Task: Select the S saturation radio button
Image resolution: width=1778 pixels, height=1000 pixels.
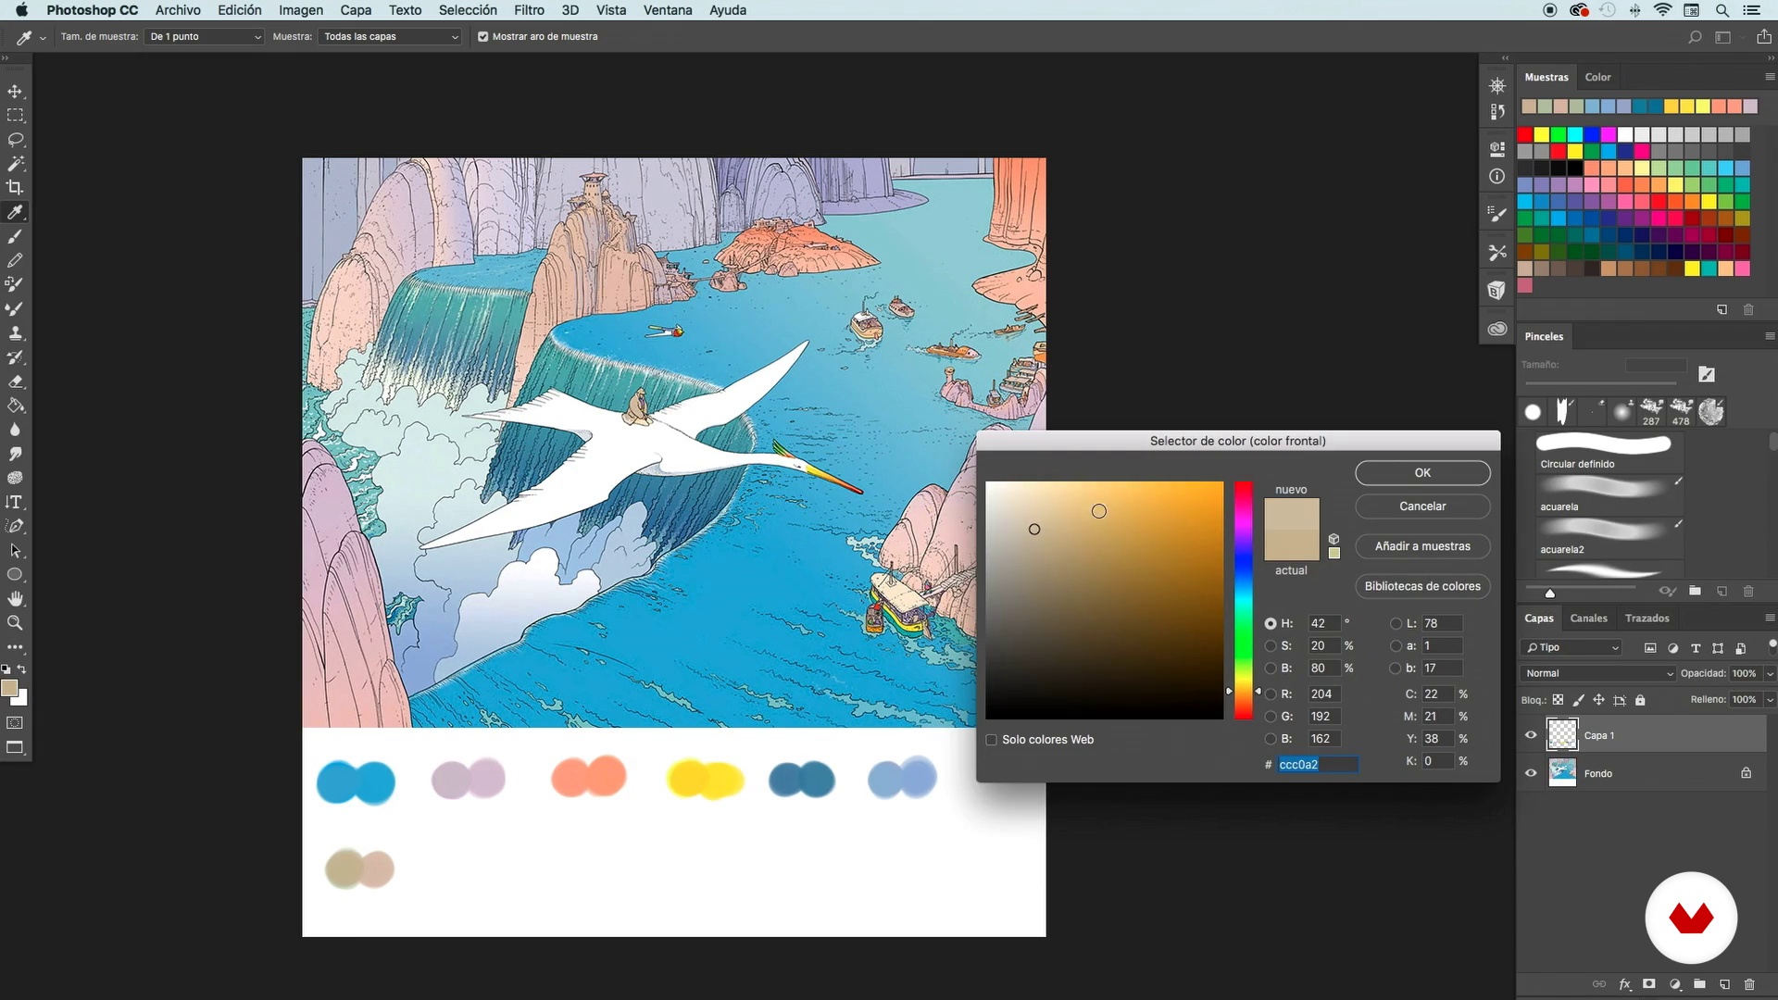Action: 1271,646
